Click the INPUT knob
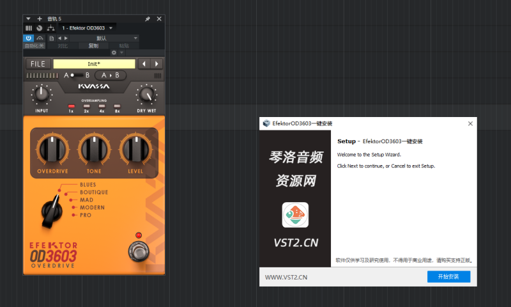The image size is (511, 307). click(x=42, y=94)
